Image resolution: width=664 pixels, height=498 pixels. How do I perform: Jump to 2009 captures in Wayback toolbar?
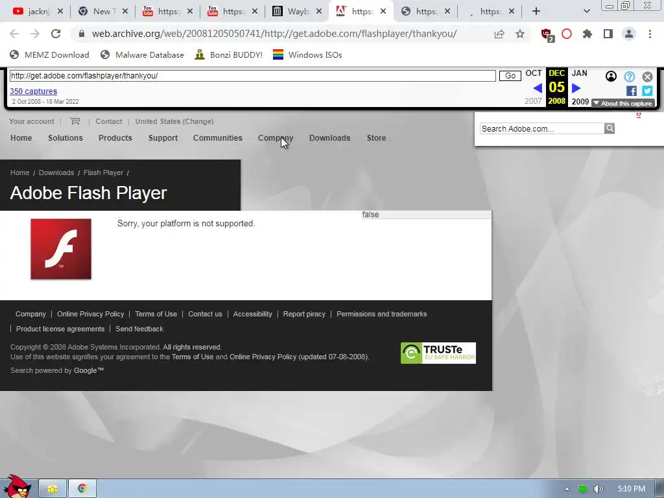pyautogui.click(x=580, y=102)
